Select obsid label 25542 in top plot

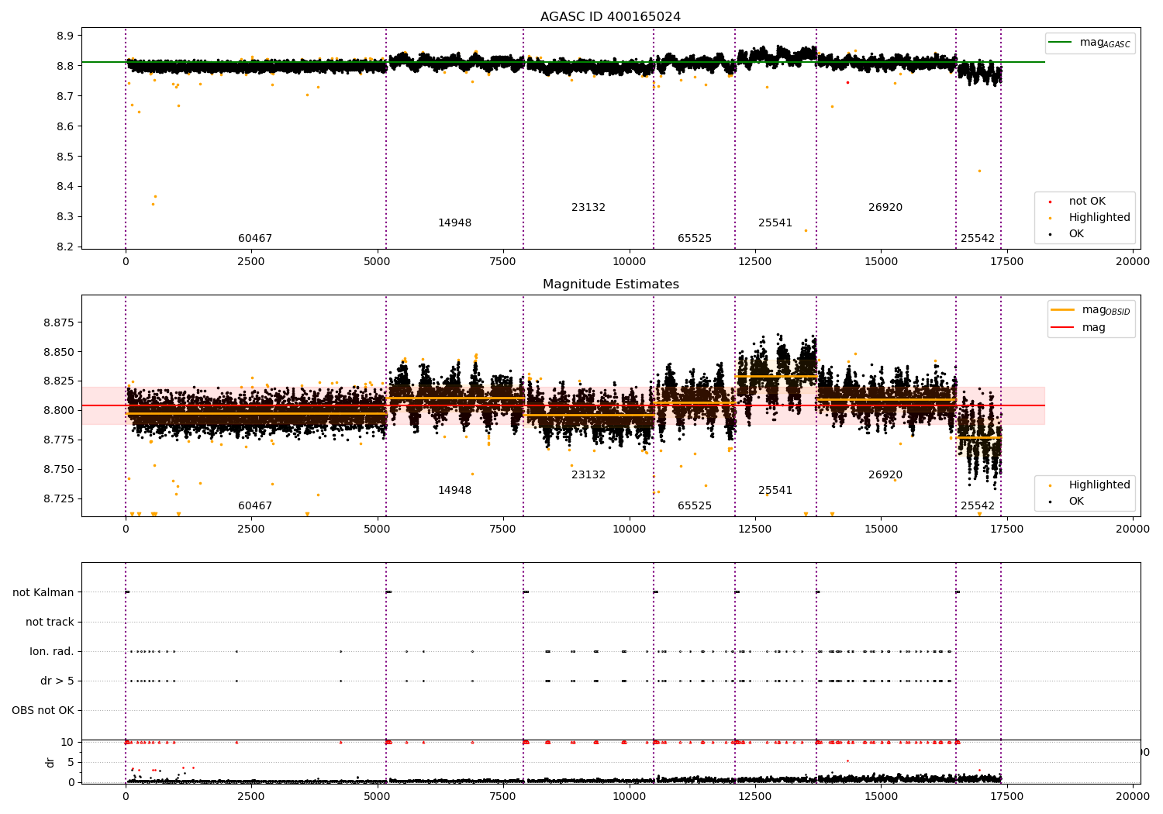tap(978, 238)
